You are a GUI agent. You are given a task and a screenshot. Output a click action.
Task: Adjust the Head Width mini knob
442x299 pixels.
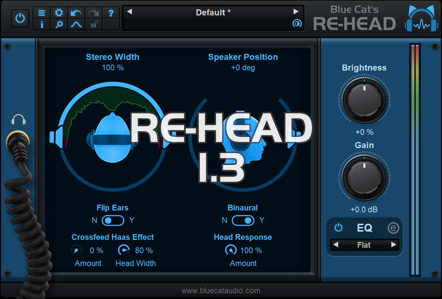(124, 250)
